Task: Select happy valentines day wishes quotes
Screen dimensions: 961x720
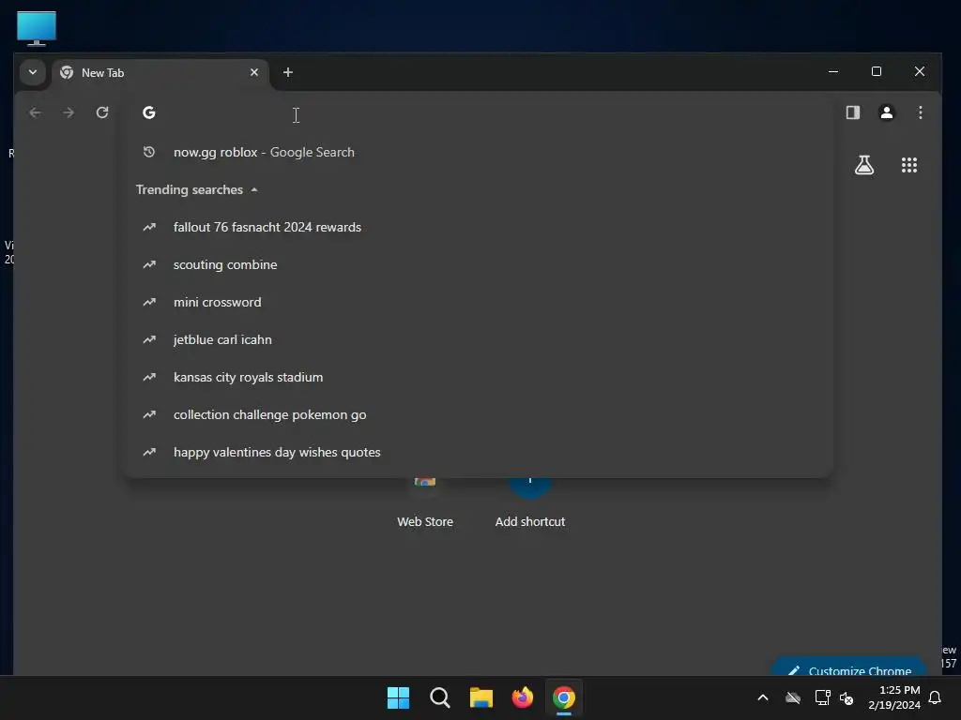Action: 478,452
